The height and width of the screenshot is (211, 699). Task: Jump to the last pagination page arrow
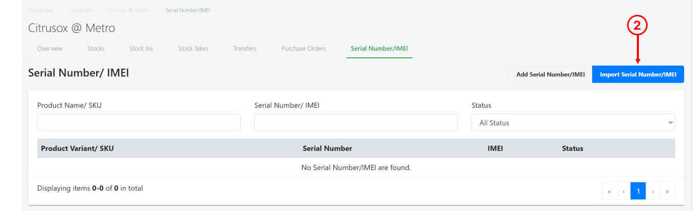pos(667,191)
